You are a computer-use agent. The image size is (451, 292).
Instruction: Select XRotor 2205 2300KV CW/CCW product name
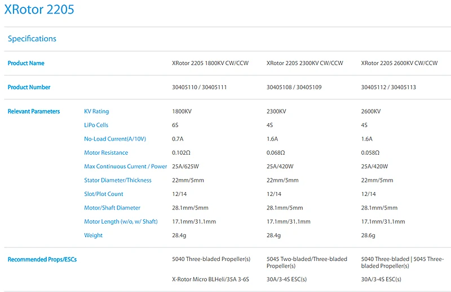(x=305, y=63)
